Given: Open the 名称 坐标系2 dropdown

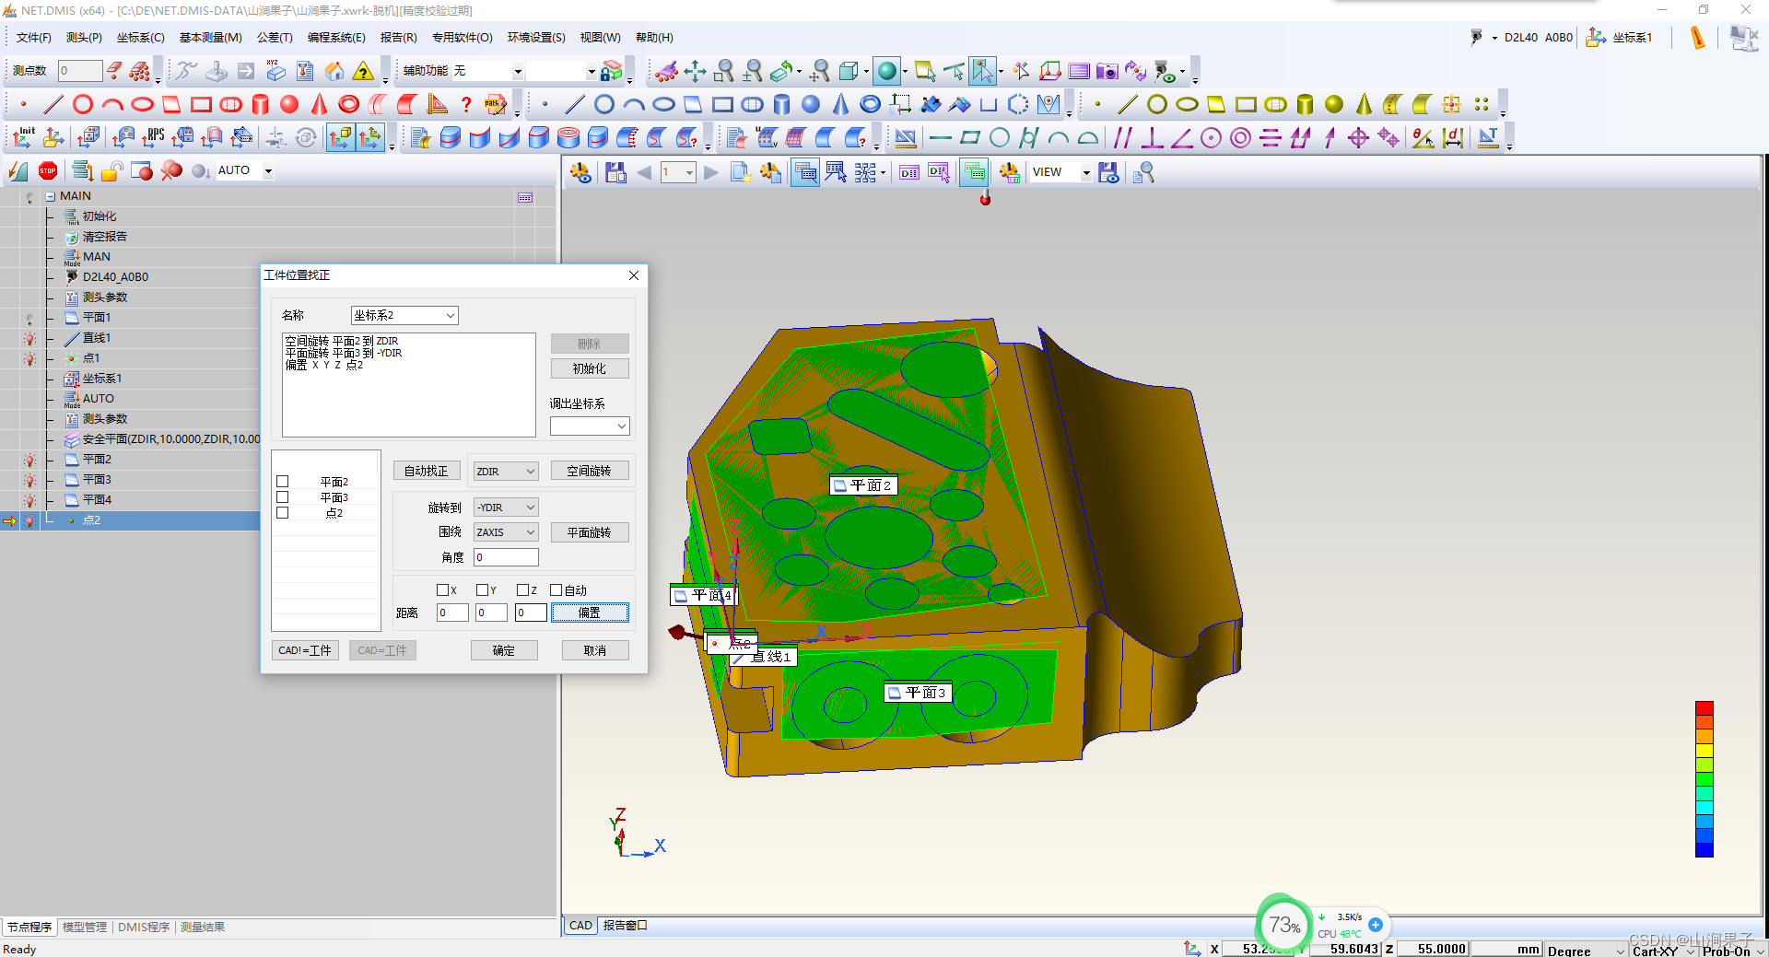Looking at the screenshot, I should tap(404, 315).
